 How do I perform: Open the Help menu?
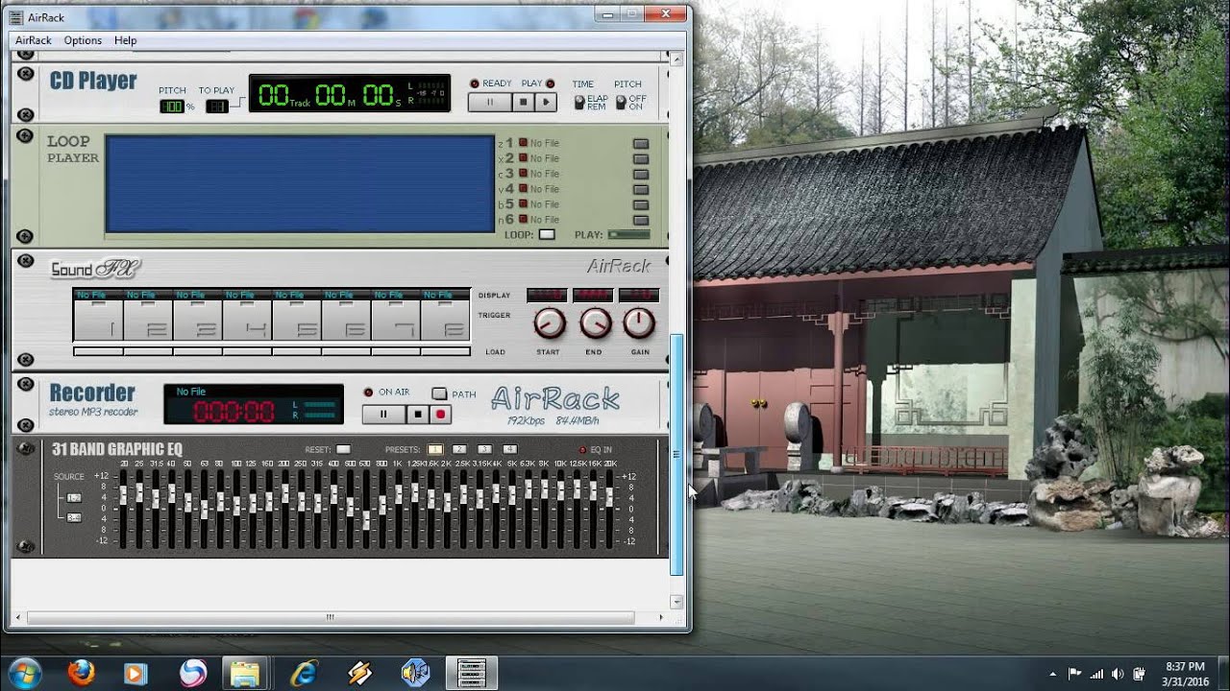click(125, 40)
